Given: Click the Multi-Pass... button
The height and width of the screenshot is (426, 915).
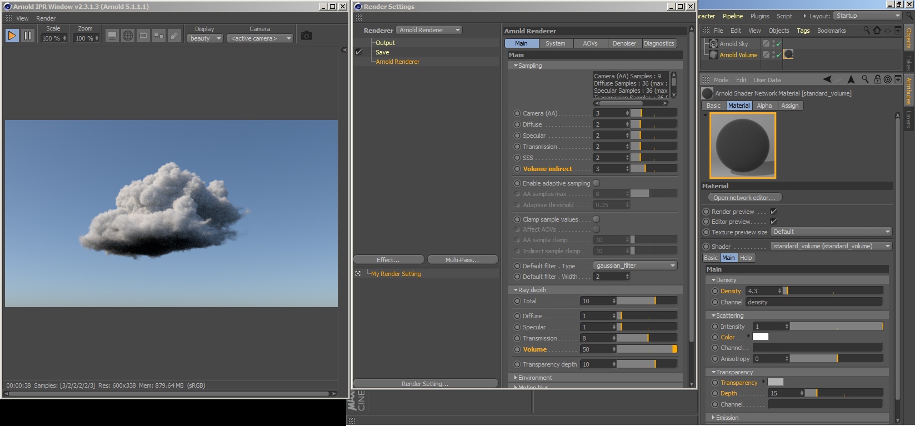Looking at the screenshot, I should (x=462, y=260).
